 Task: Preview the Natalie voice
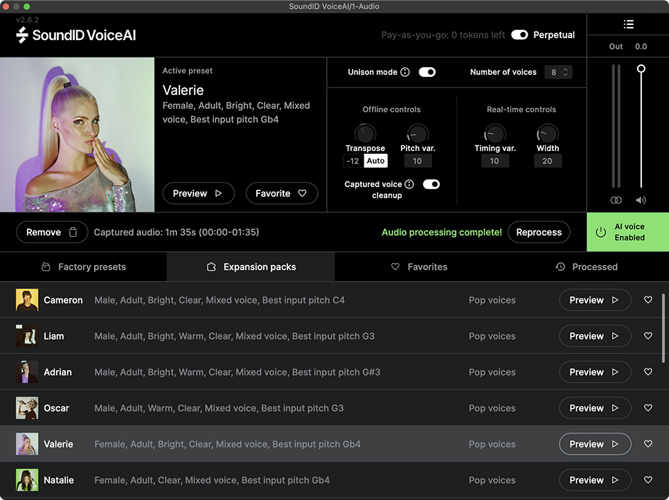click(595, 480)
